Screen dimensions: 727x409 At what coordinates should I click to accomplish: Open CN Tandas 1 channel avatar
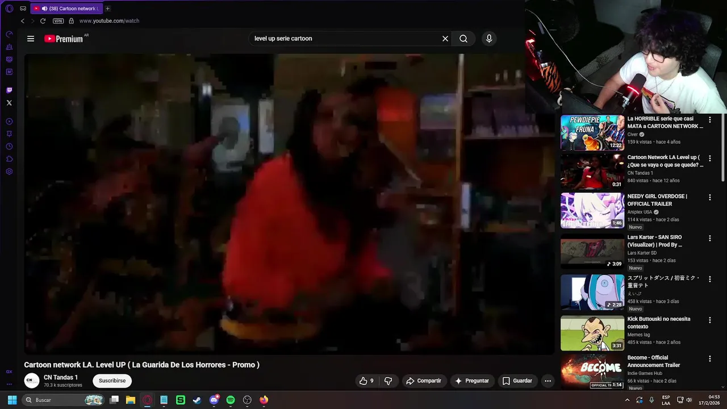point(32,381)
